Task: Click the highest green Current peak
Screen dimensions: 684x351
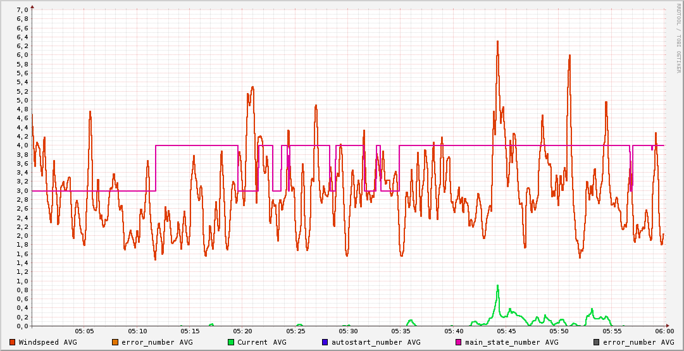Action: (497, 286)
